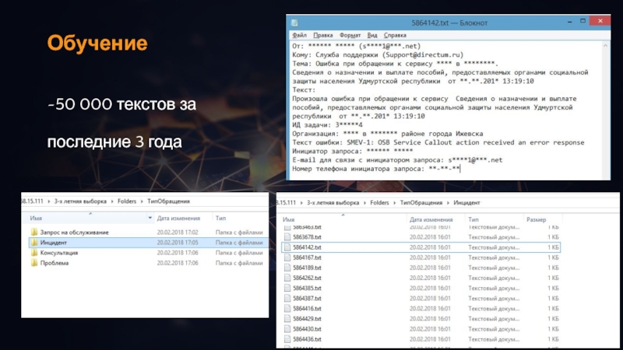
Task: Click the ТипОбращения breadcrumb in right explorer
Action: pos(421,201)
